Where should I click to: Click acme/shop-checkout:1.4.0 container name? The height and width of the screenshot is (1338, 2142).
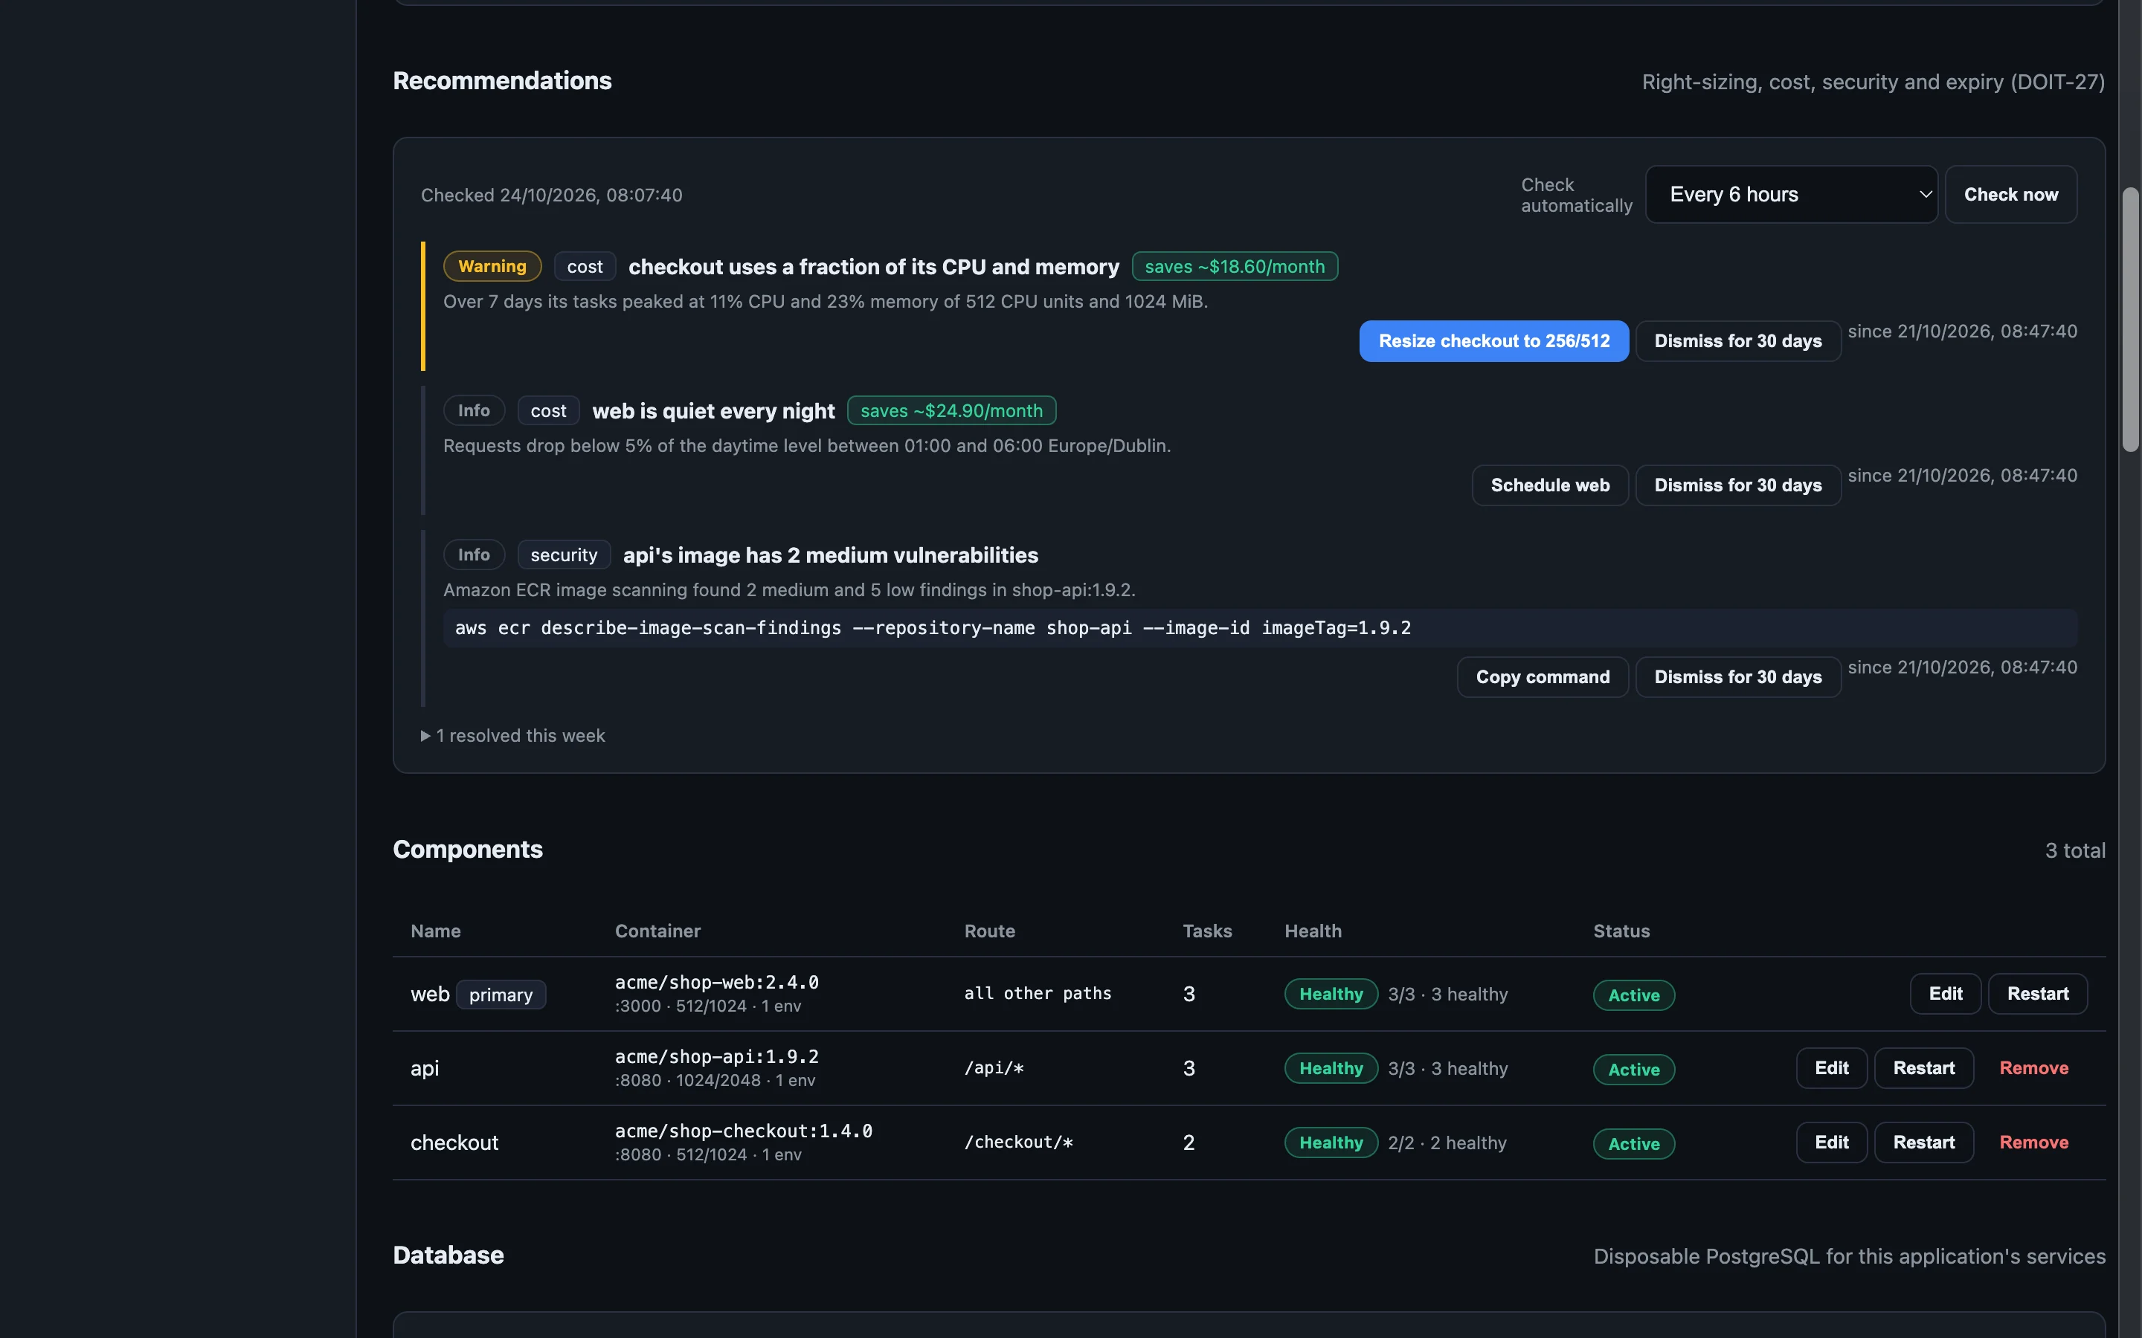[x=744, y=1131]
